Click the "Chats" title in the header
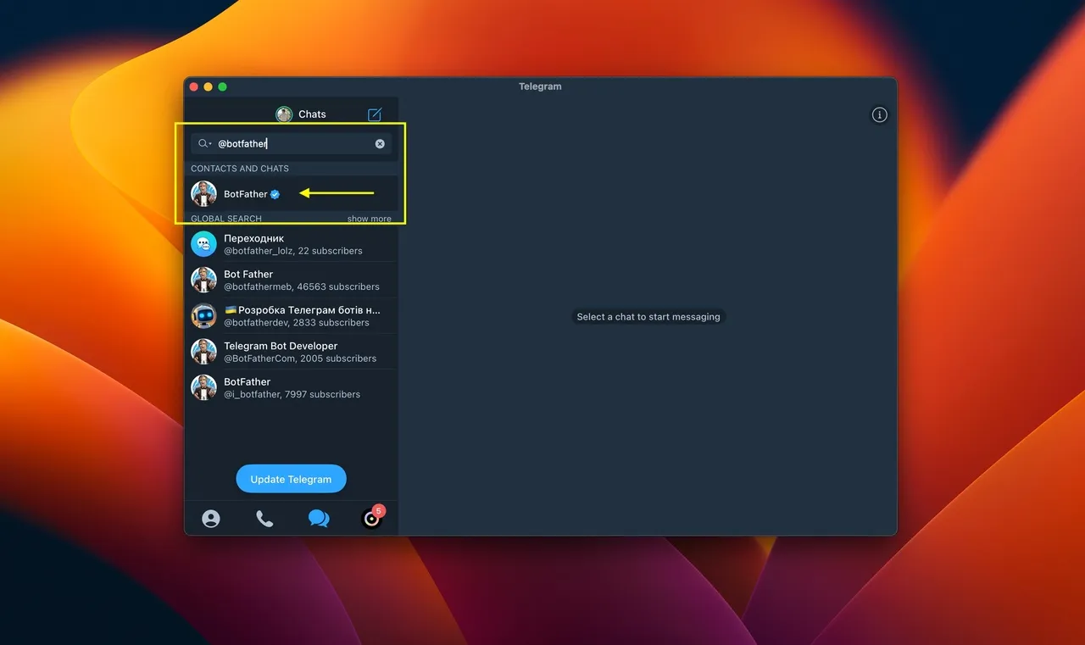Viewport: 1085px width, 645px height. pos(312,114)
